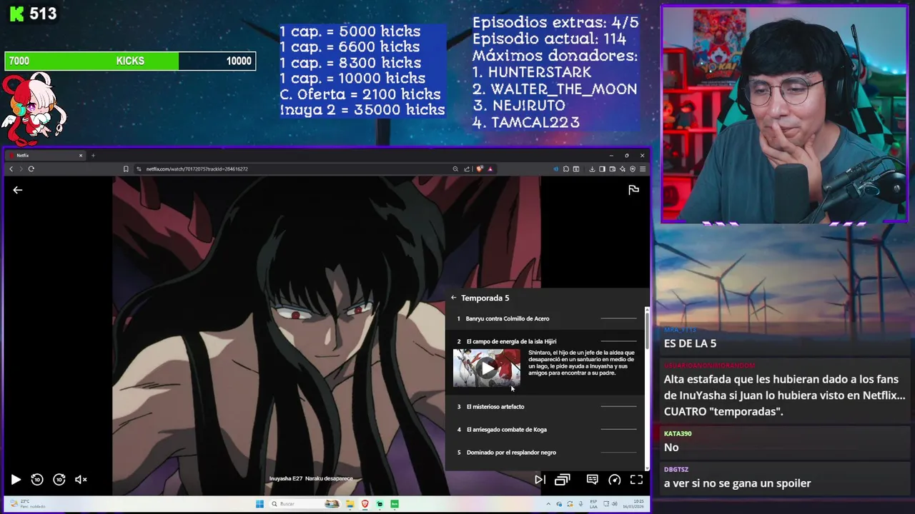Click top donor name HUNTERSTARK
915x514 pixels.
(540, 72)
